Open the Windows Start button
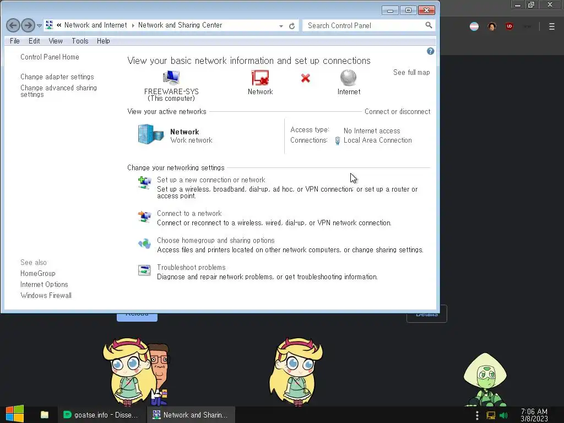Screen dimensions: 564x423 [15, 414]
